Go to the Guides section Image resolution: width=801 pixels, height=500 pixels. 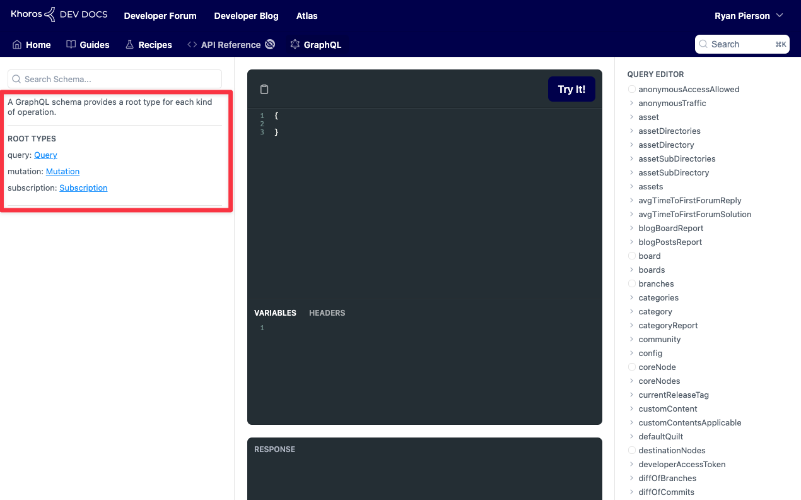coord(88,45)
